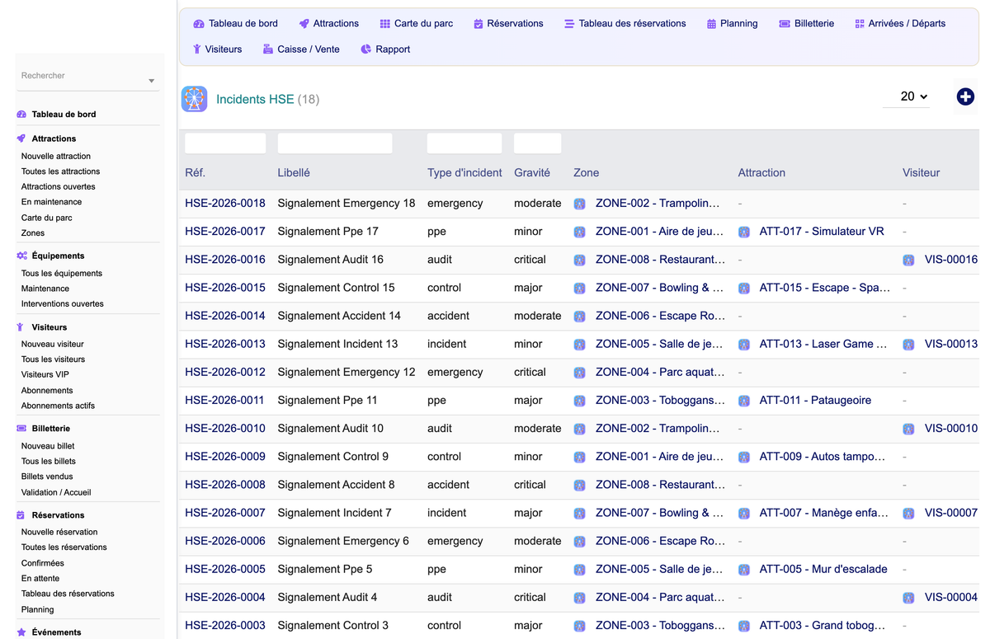Click the Réservations calendar-check icon in top menu
990x639 pixels.
click(x=478, y=24)
